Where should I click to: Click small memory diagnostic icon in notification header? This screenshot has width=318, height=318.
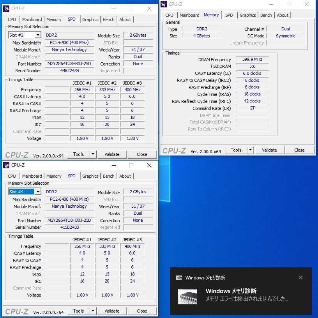[179, 277]
